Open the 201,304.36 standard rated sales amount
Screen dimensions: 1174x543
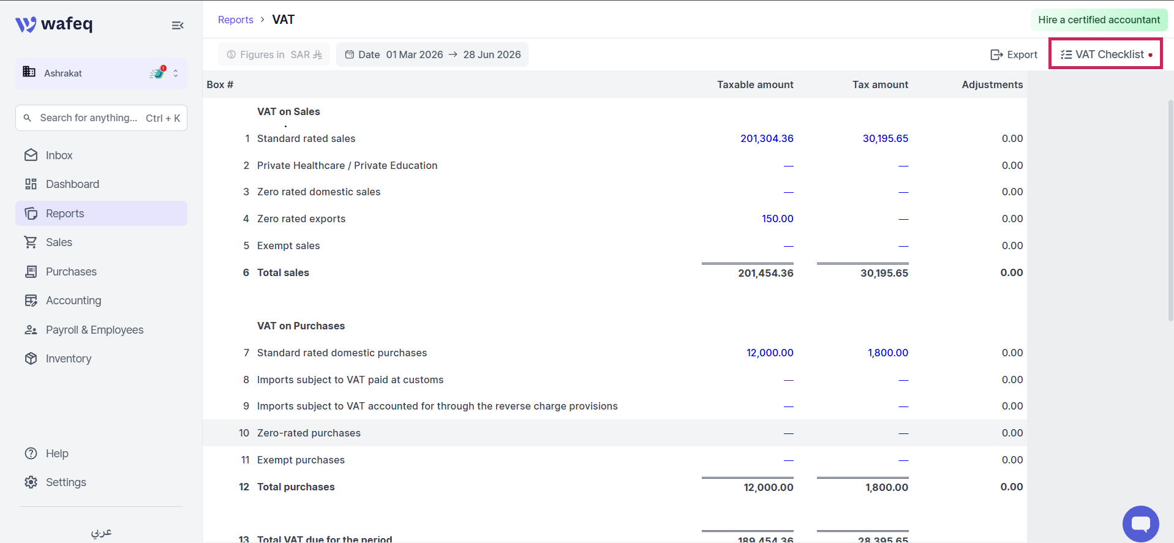tap(767, 138)
